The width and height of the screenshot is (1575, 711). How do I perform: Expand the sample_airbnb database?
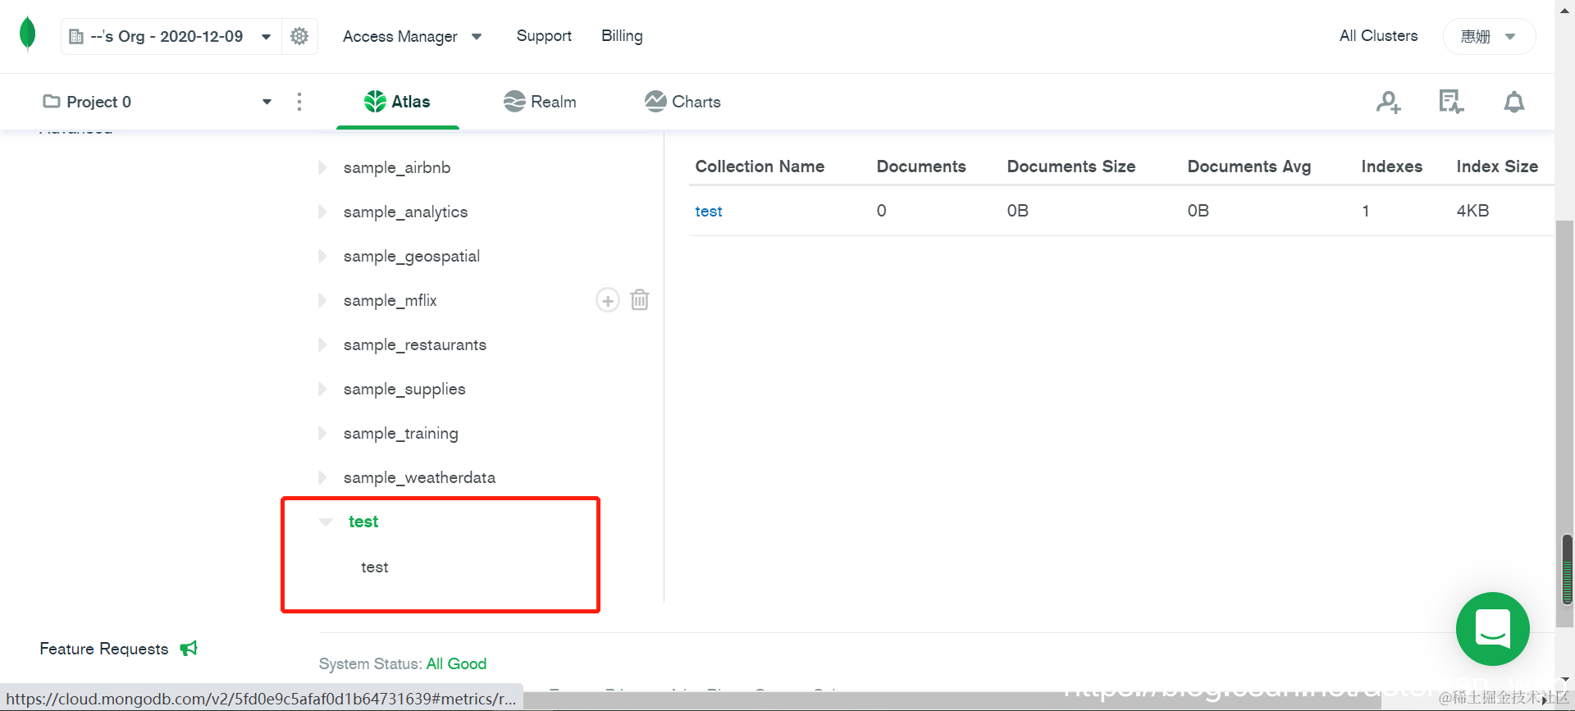coord(322,167)
